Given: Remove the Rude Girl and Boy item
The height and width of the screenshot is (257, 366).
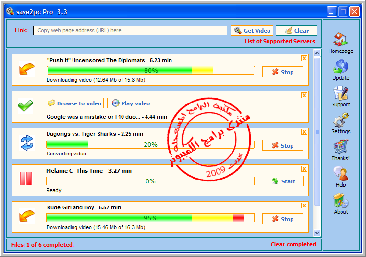Looking at the screenshot, I should pyautogui.click(x=304, y=206).
